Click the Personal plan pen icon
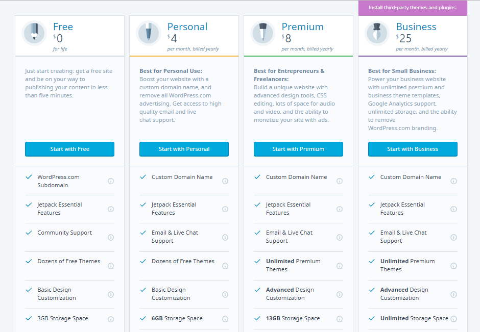This screenshot has height=332, width=480. tap(149, 33)
